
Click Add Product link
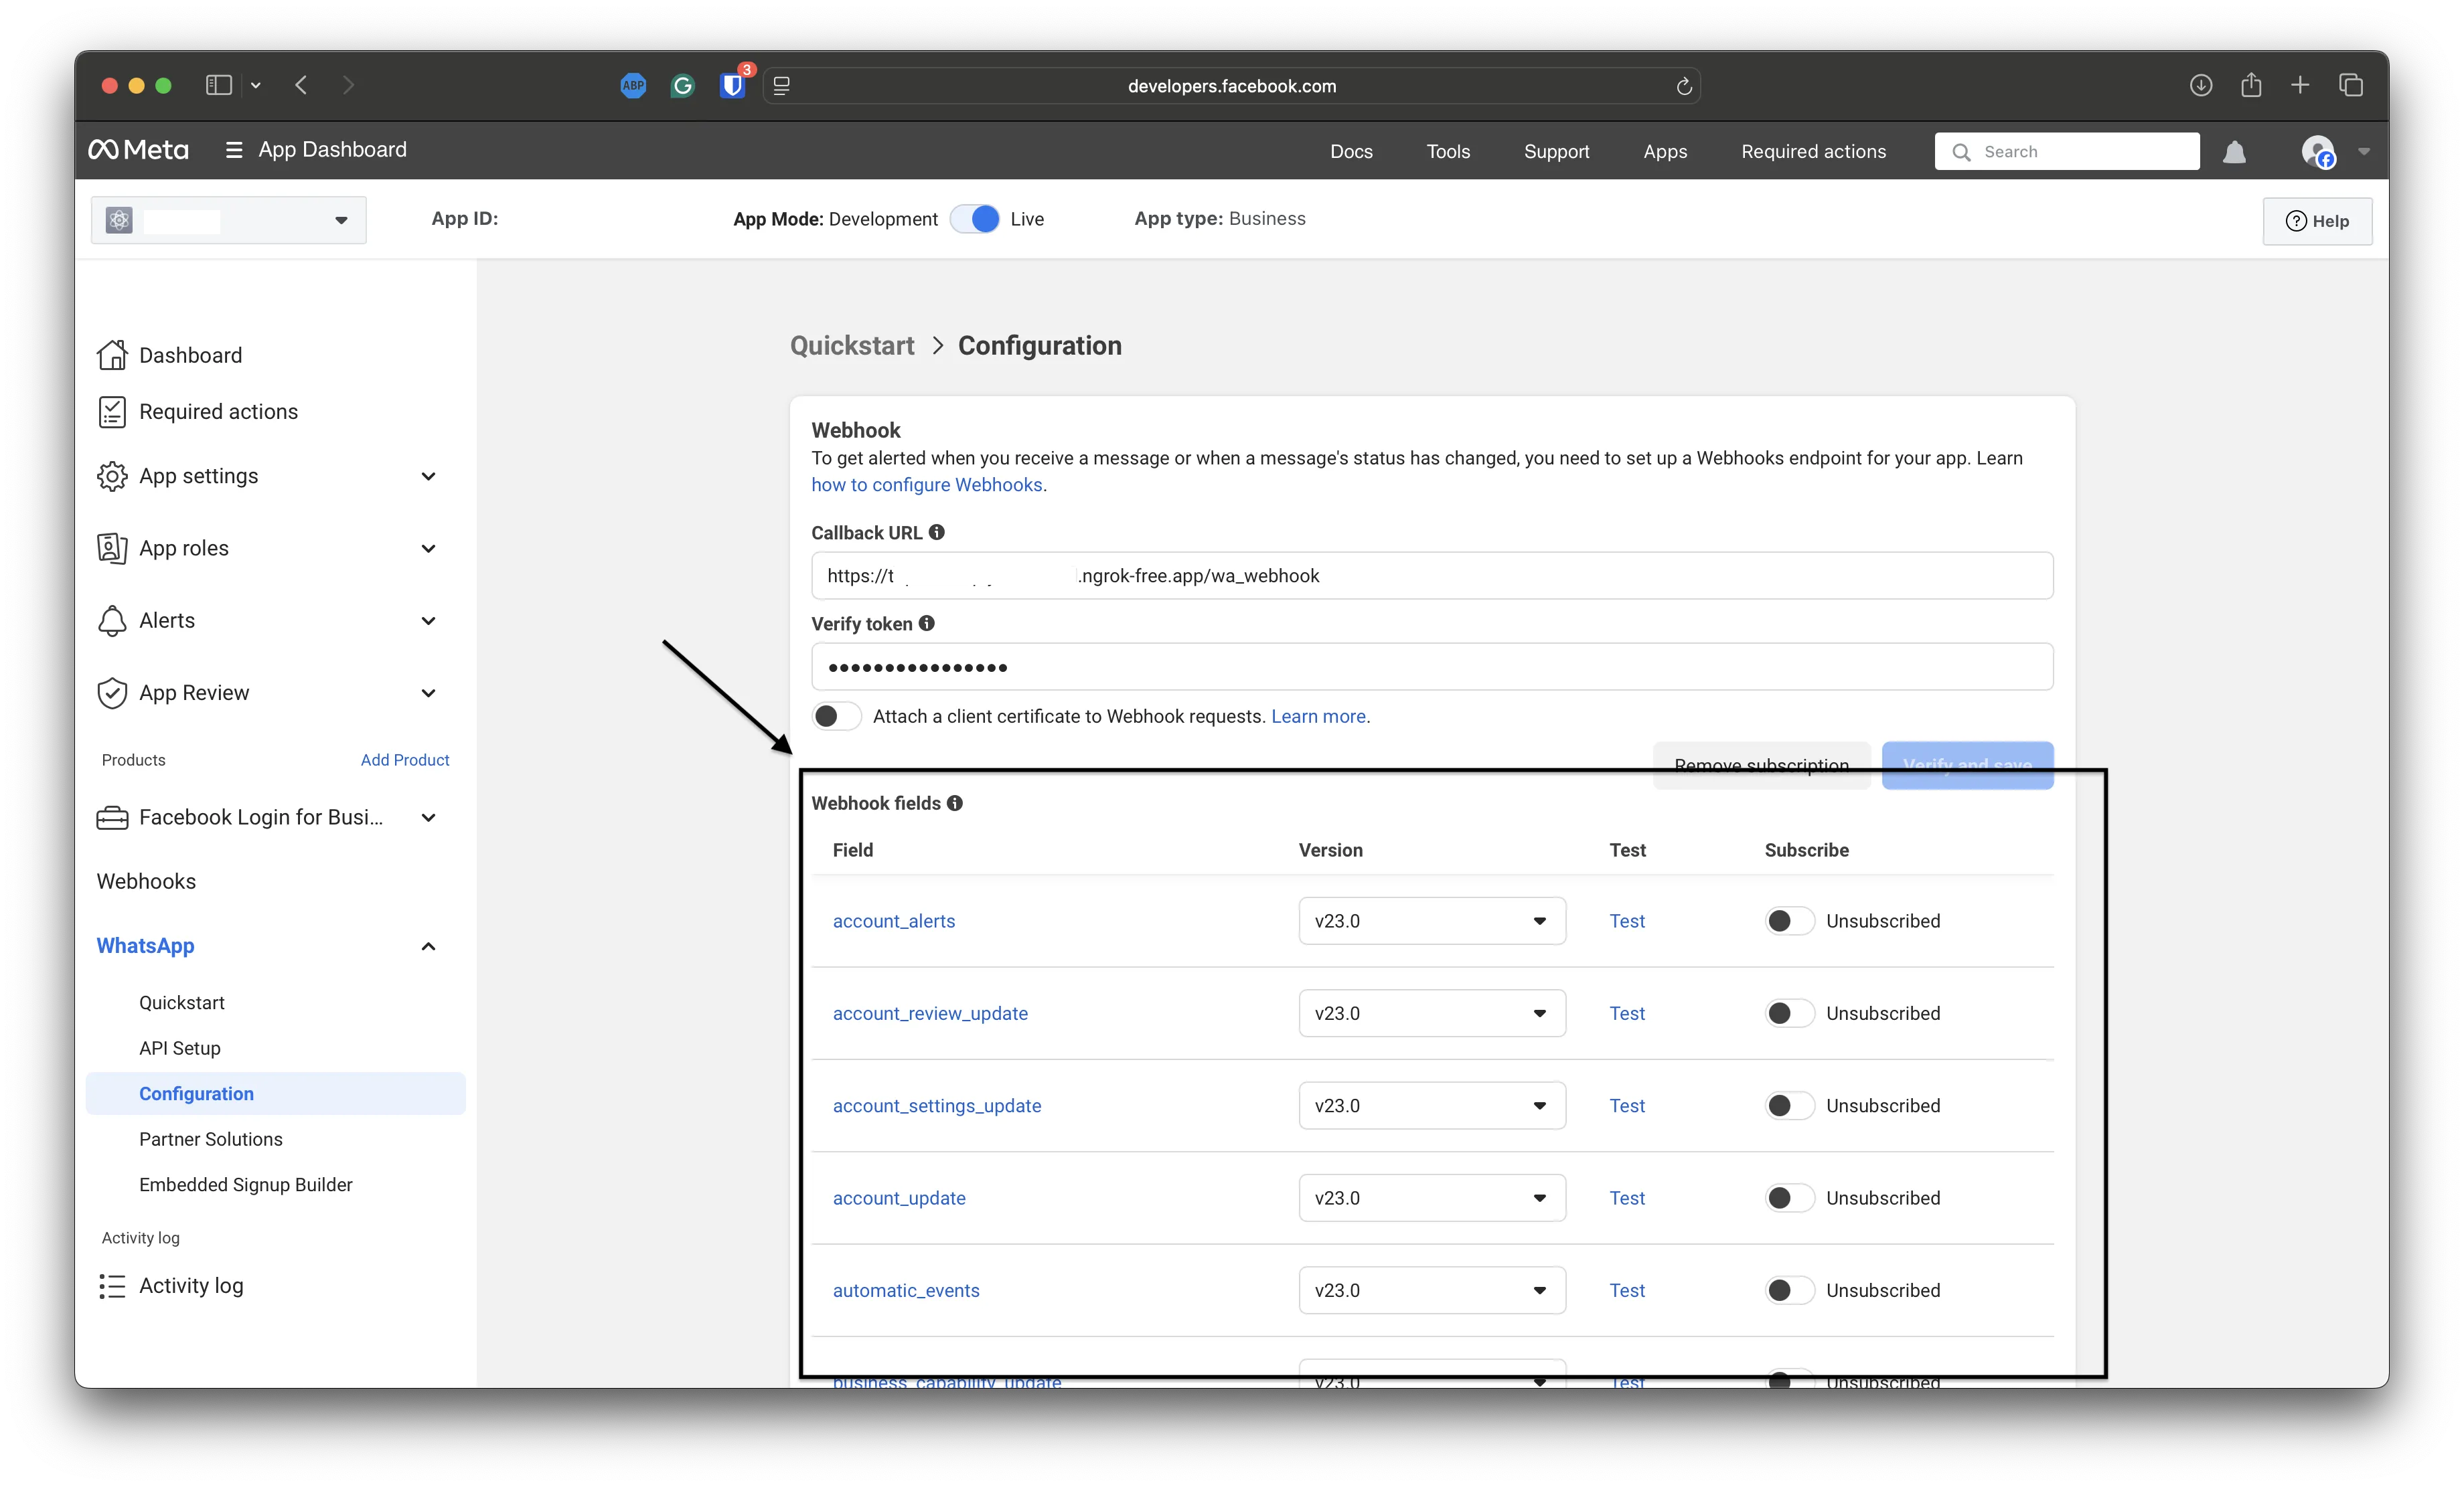[405, 760]
